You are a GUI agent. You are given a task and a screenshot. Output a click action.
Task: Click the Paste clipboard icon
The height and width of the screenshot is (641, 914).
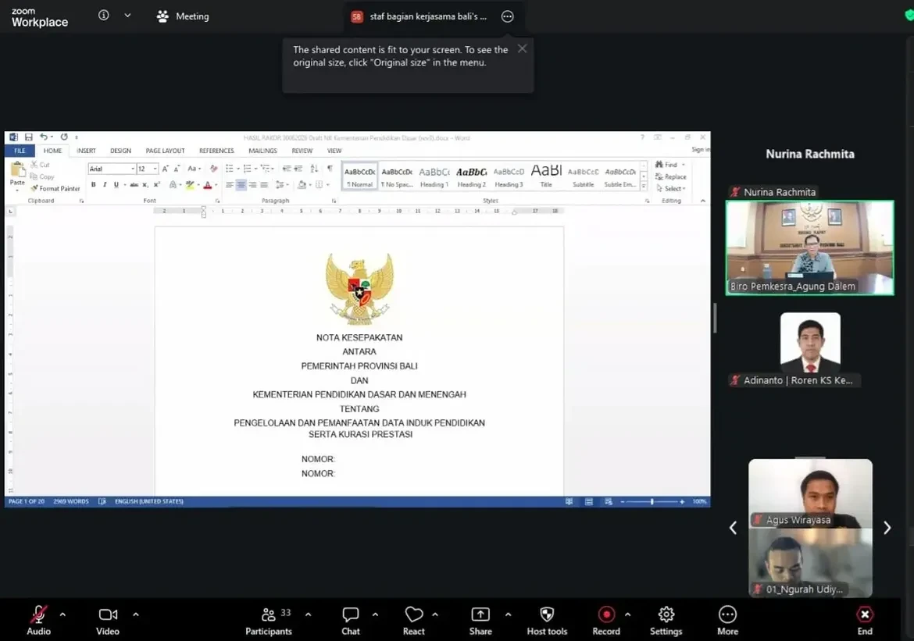tap(17, 171)
